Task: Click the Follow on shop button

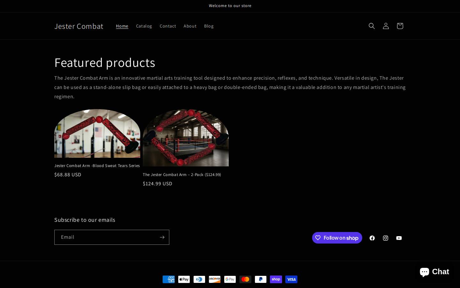Action: 337,238
